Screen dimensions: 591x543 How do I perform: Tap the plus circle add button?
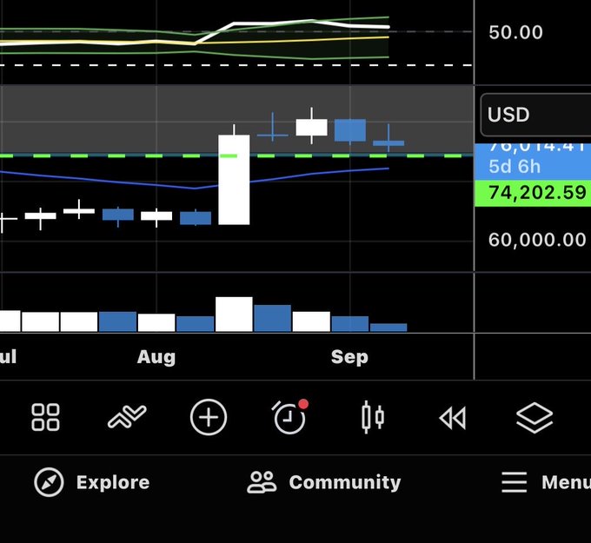(x=209, y=417)
